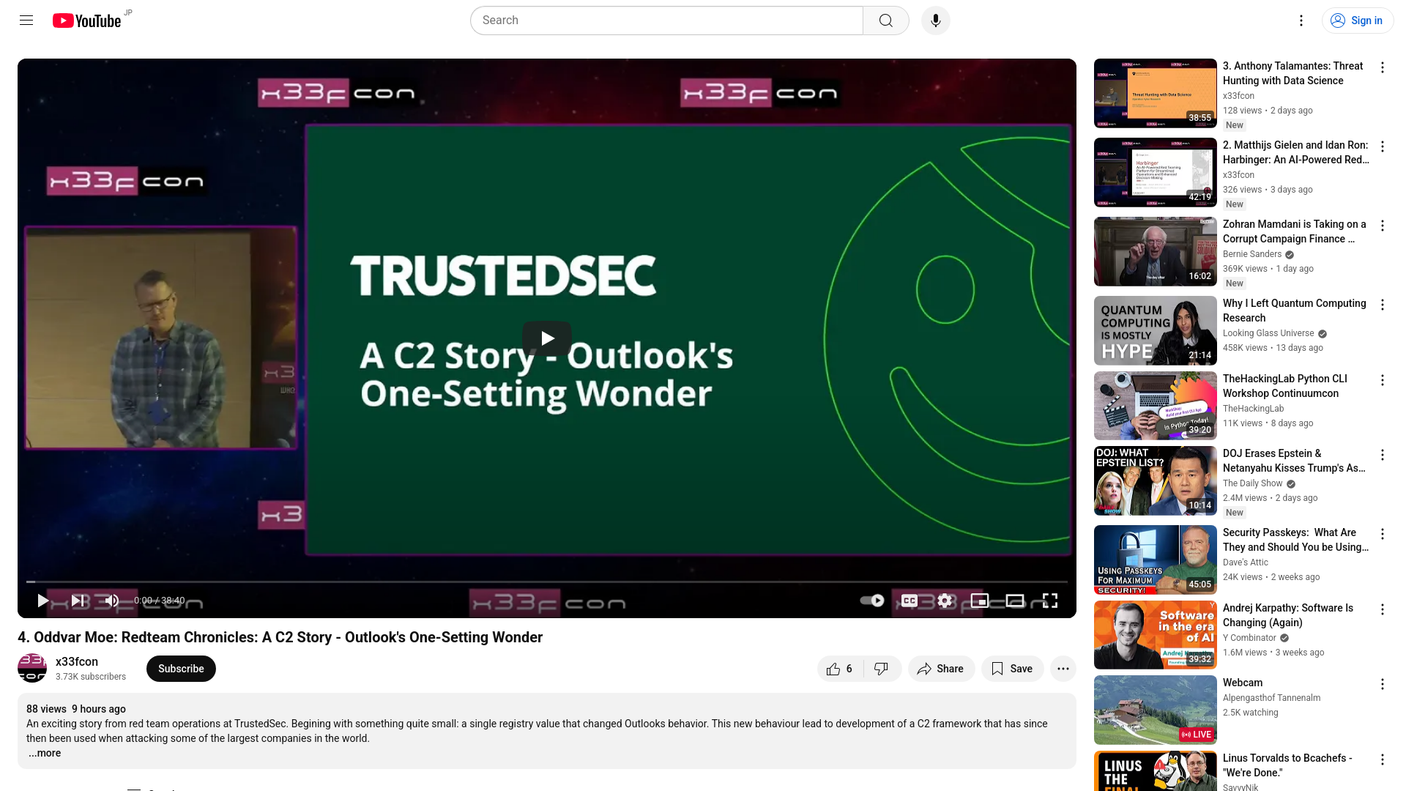Image resolution: width=1406 pixels, height=791 pixels.
Task: Click the play control in player bar
Action: click(x=43, y=601)
